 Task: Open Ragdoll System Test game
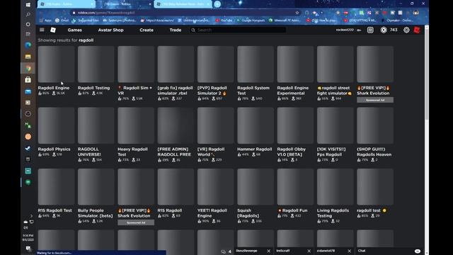tap(256, 64)
